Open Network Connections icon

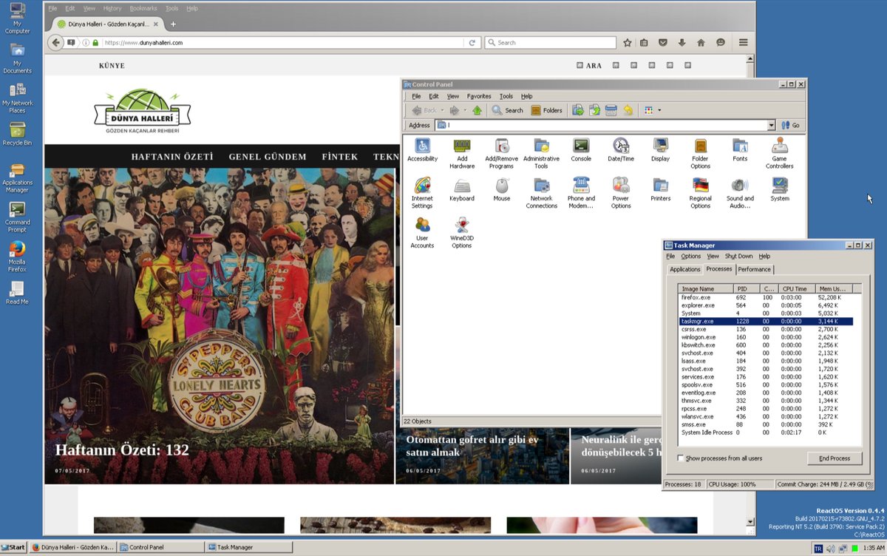[541, 193]
